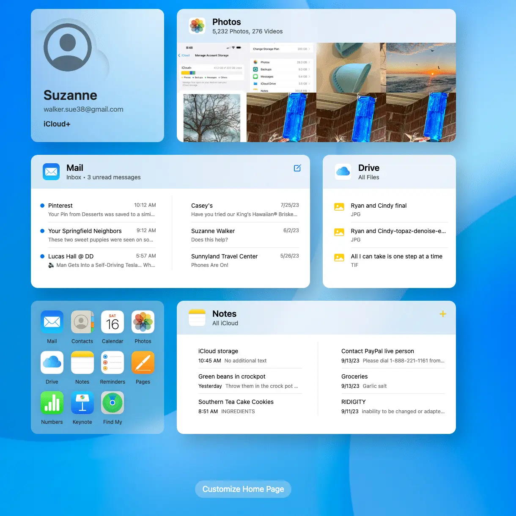This screenshot has height=516, width=516.
Task: Open the Find My app icon
Action: tap(112, 403)
